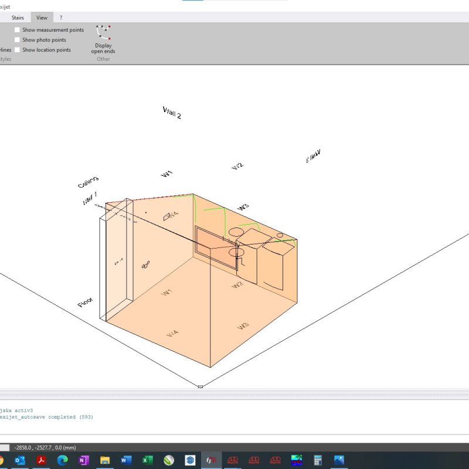
Task: Select the Floor label in the 3D view
Action: [x=85, y=302]
